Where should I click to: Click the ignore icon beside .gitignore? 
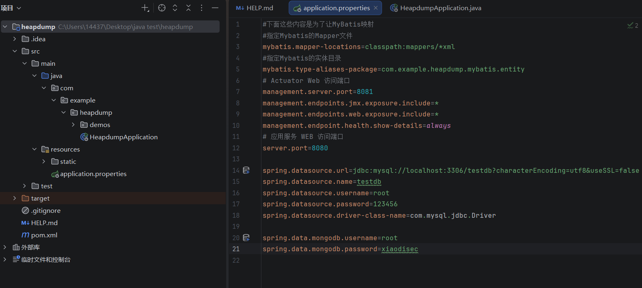click(25, 211)
